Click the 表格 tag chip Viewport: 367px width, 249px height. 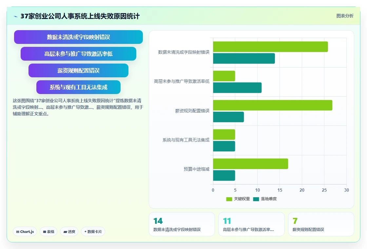[x=48, y=232]
